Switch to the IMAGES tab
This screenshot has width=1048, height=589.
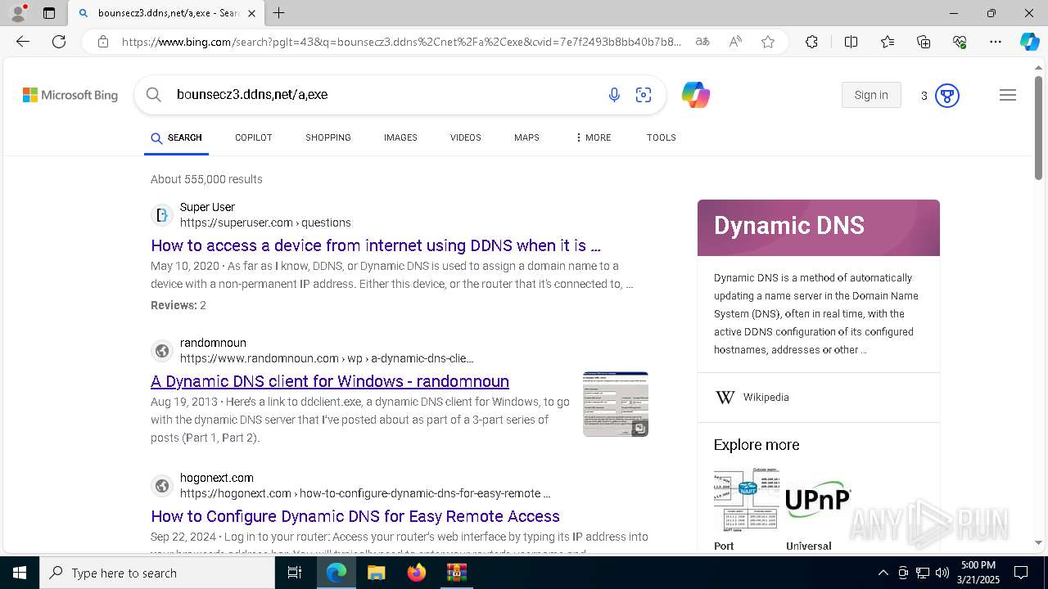pyautogui.click(x=400, y=137)
